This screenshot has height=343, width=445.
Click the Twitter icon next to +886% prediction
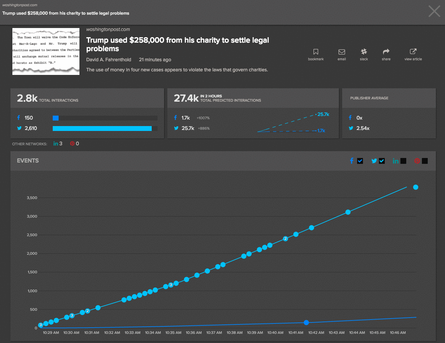click(x=176, y=128)
